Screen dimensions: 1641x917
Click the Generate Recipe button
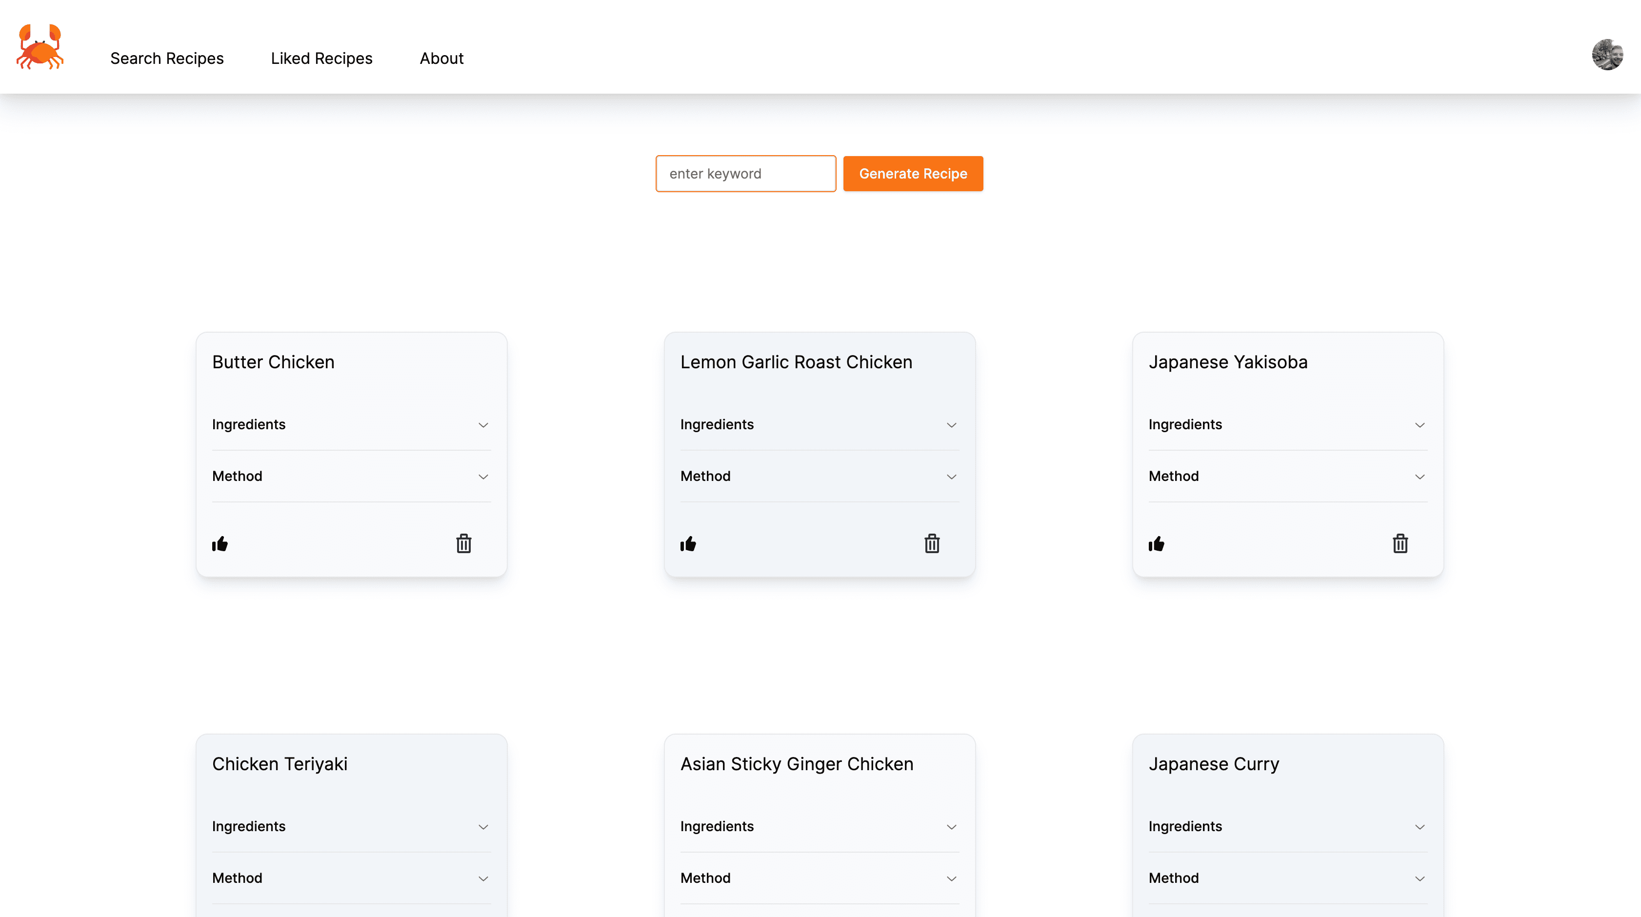click(913, 174)
